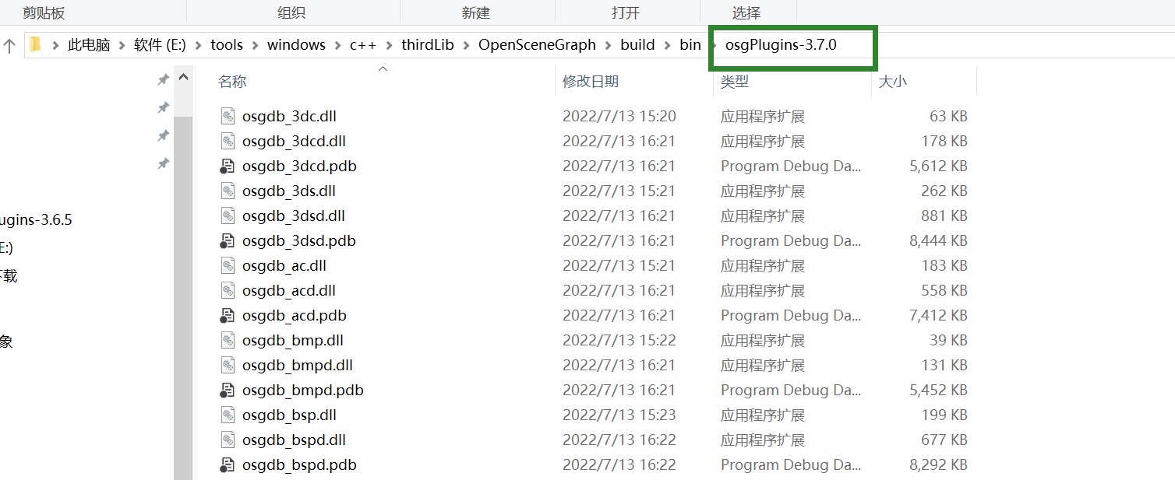Click the osgdb_3dcd.dll file icon
Viewport: 1175px width, 480px height.
point(228,142)
